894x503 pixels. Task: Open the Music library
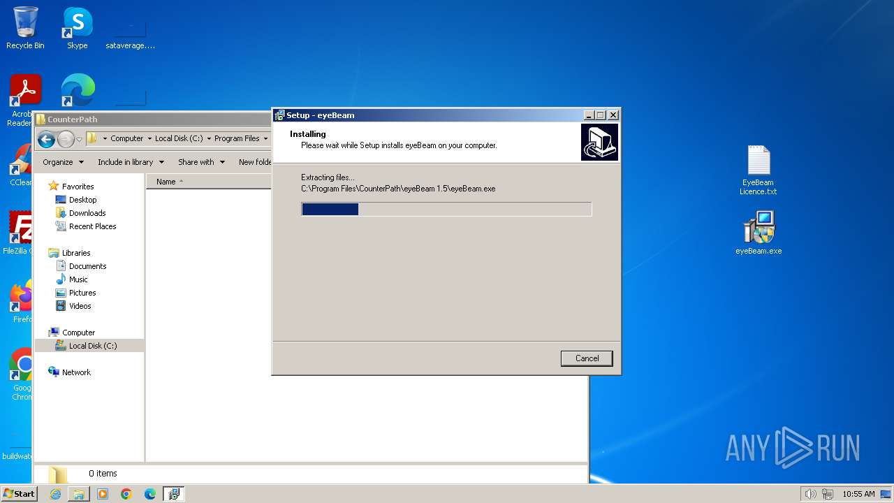click(x=78, y=279)
